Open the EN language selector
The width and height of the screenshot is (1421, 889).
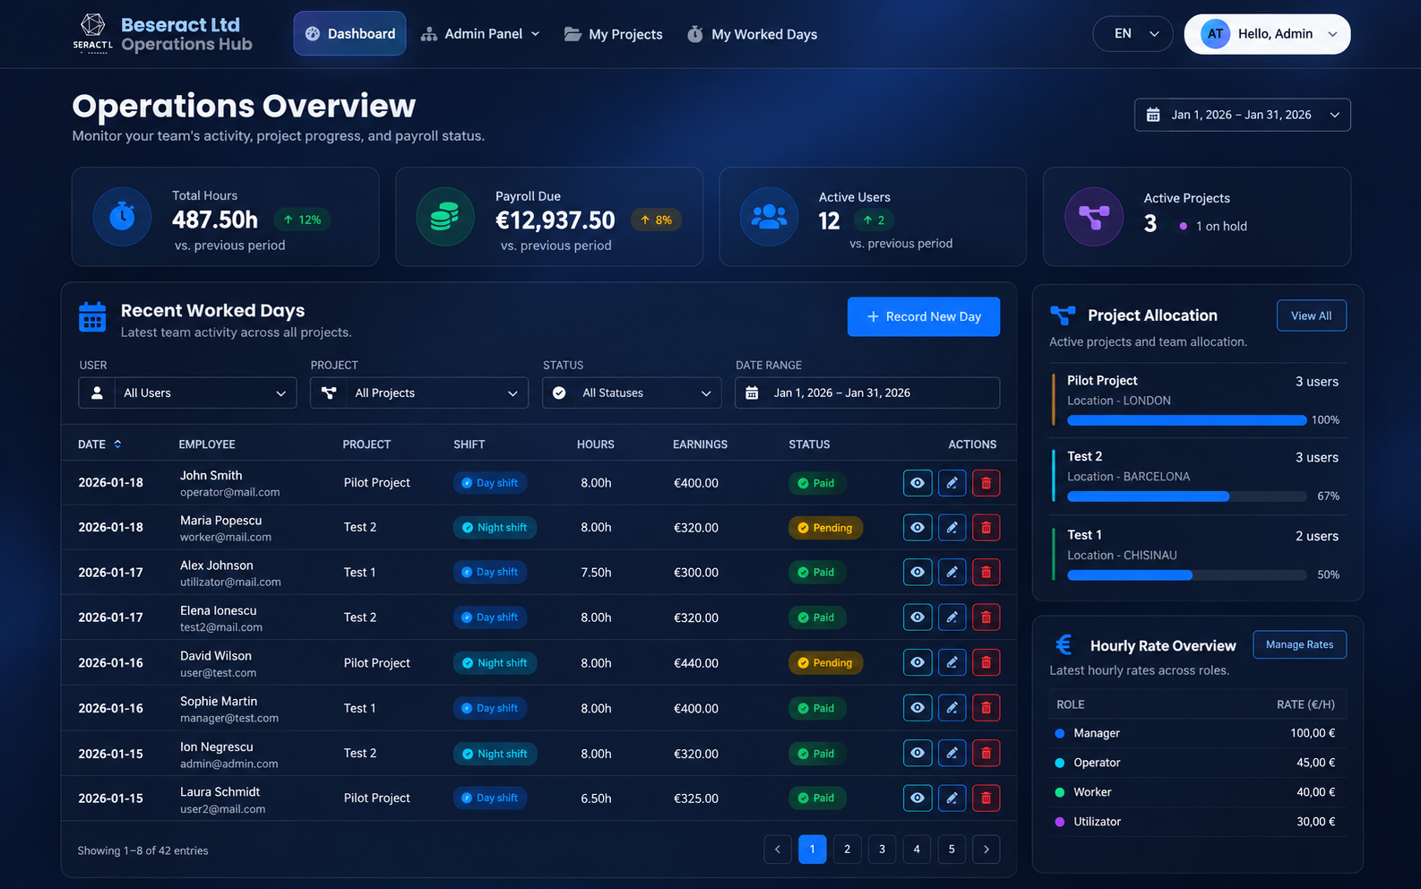(x=1132, y=34)
